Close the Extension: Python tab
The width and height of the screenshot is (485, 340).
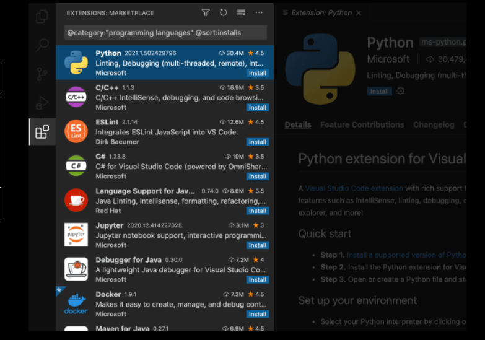pos(359,13)
